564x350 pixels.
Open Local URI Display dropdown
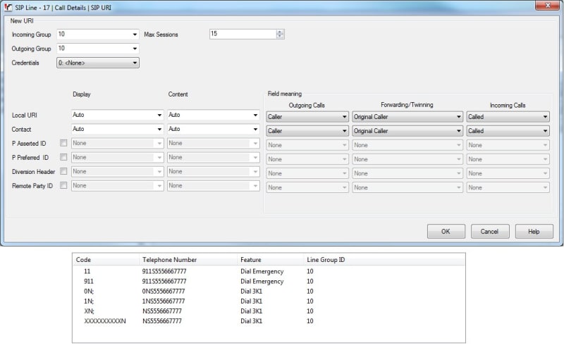(117, 115)
